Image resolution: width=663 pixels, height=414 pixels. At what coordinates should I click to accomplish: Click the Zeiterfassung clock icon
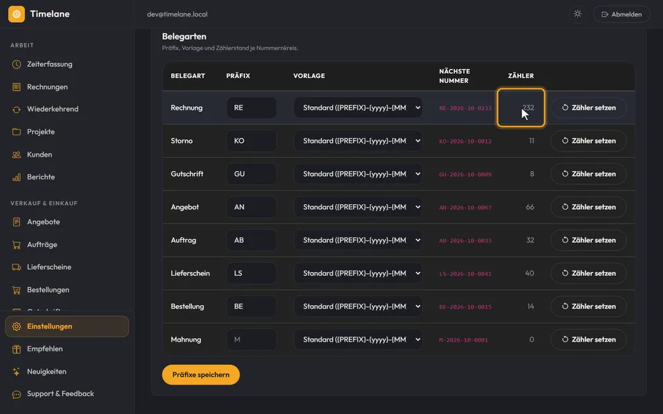click(17, 64)
